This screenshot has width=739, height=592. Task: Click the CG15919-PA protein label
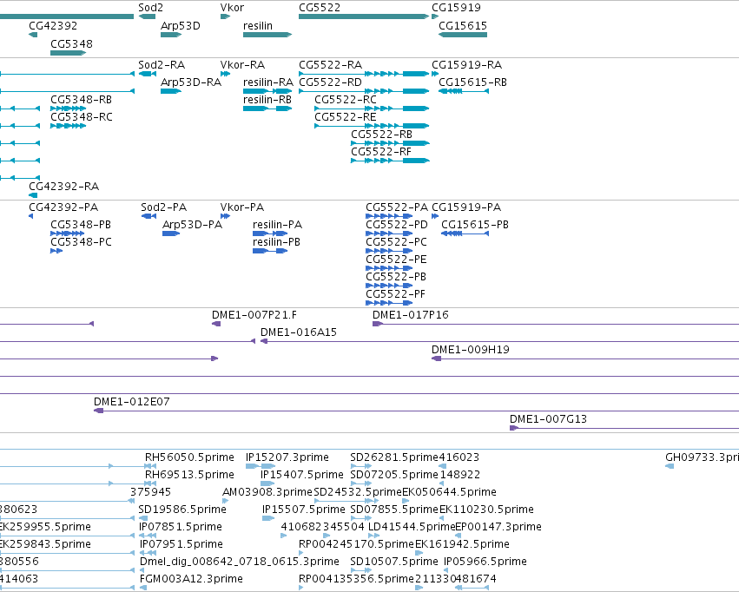coord(466,207)
